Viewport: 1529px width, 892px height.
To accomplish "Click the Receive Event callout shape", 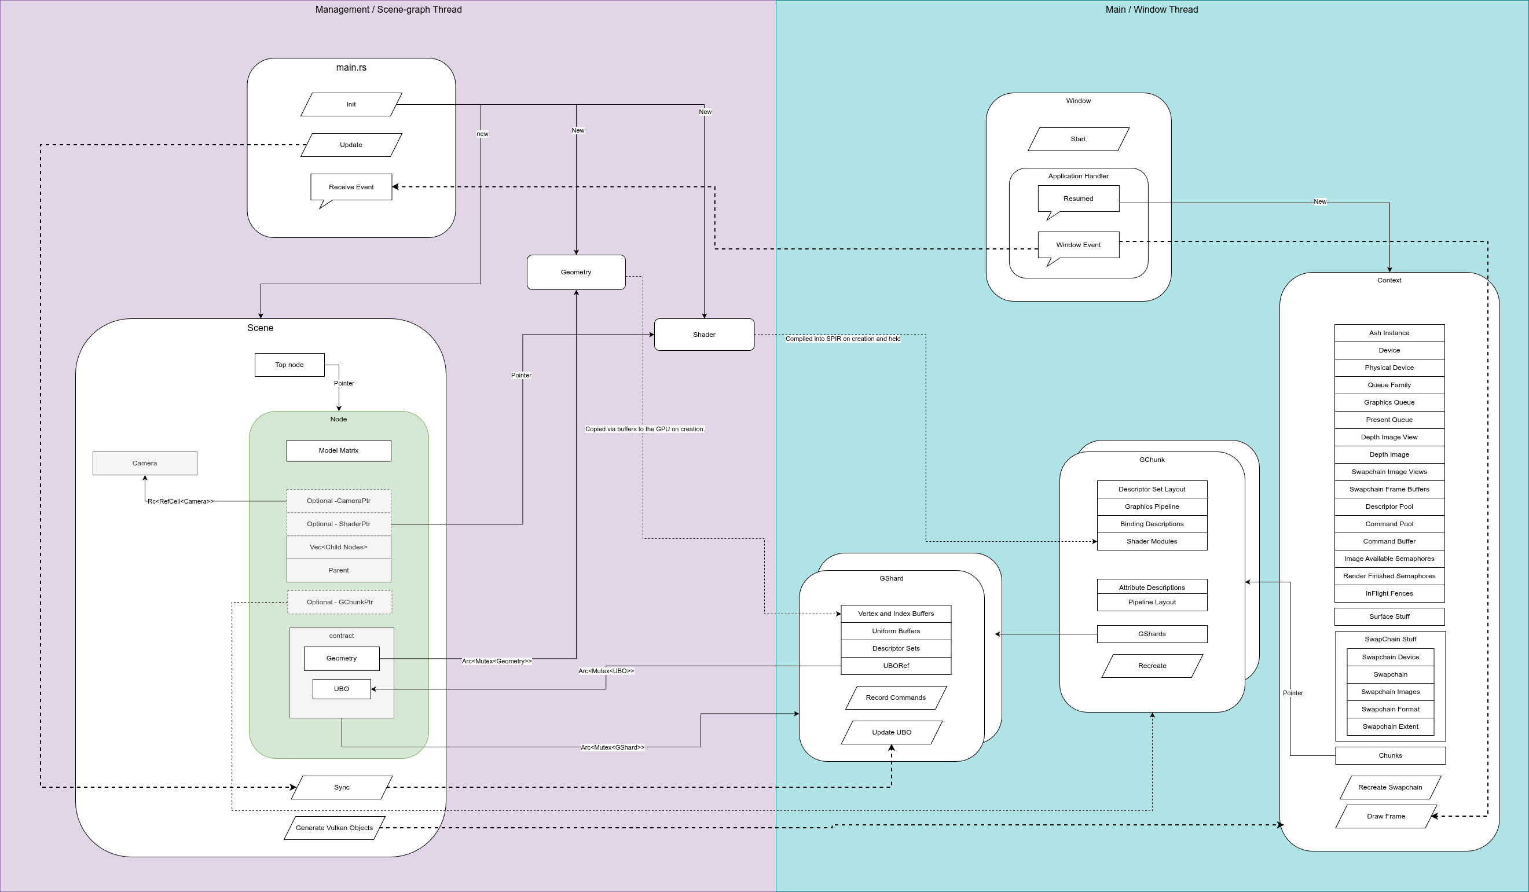I will coord(351,187).
